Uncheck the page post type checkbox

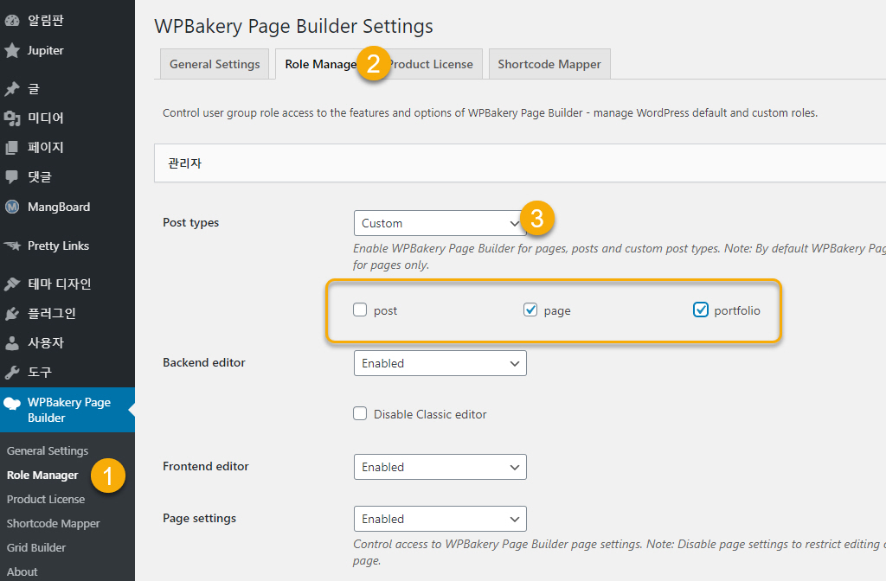[530, 310]
